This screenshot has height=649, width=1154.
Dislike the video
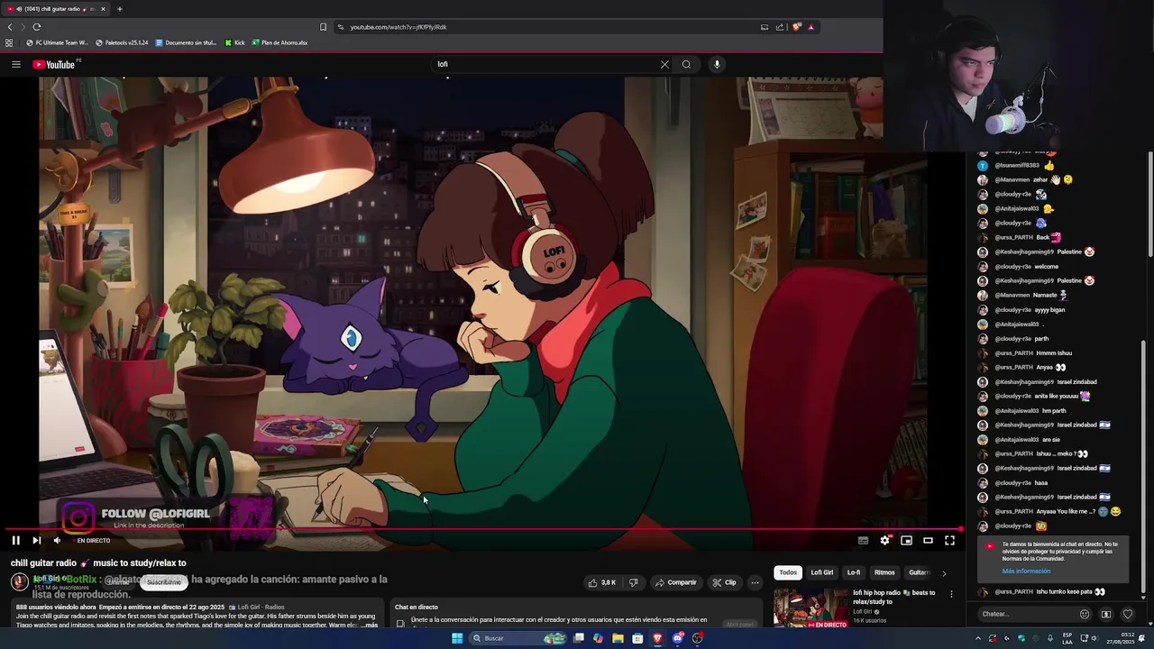point(633,582)
